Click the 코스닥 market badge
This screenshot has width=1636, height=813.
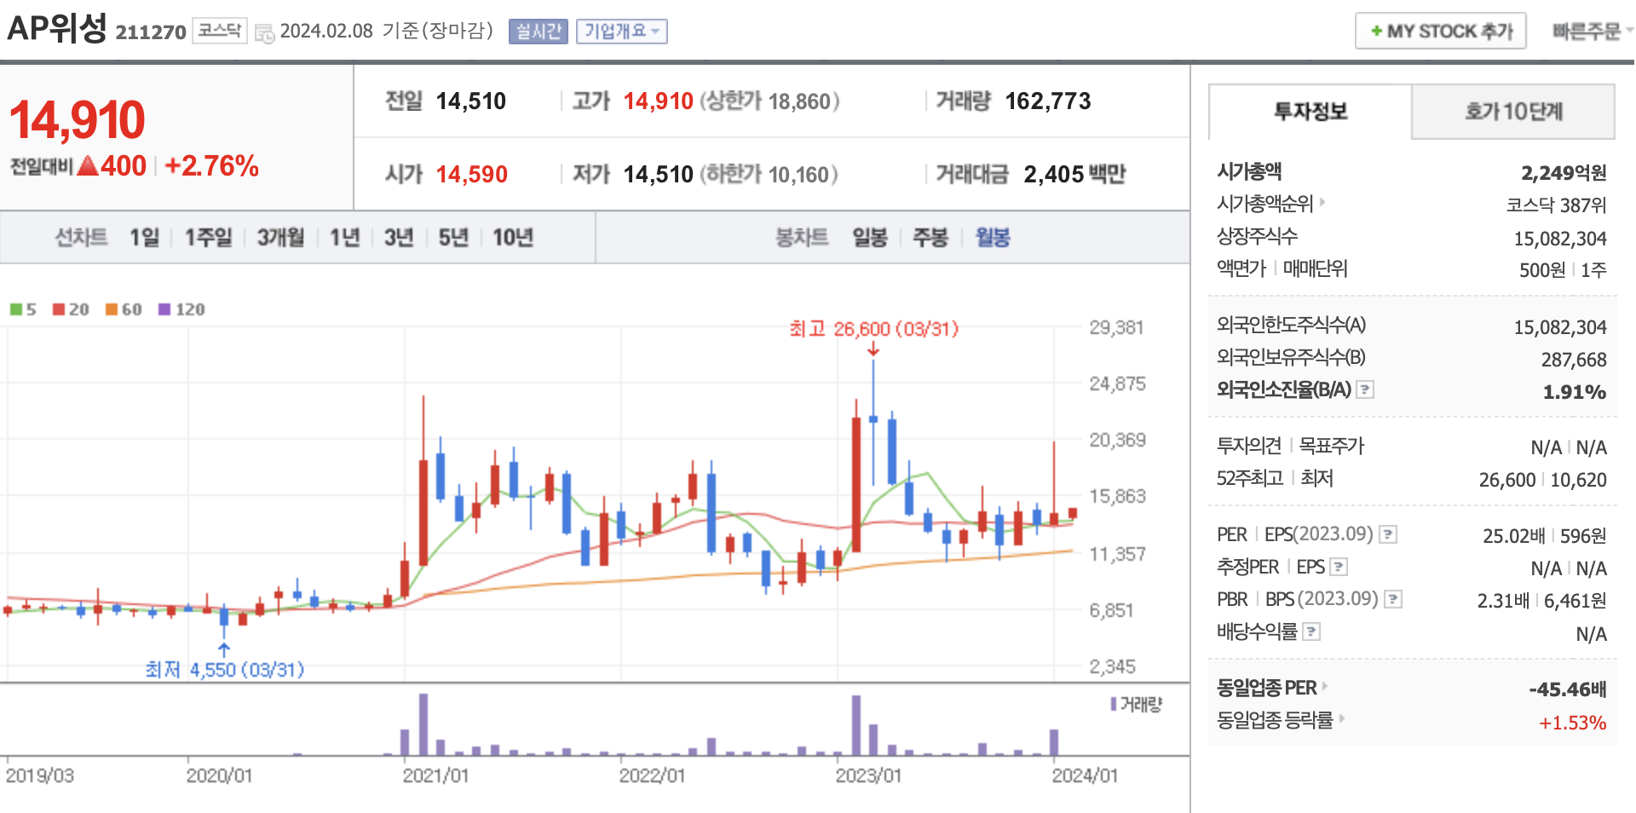(220, 31)
